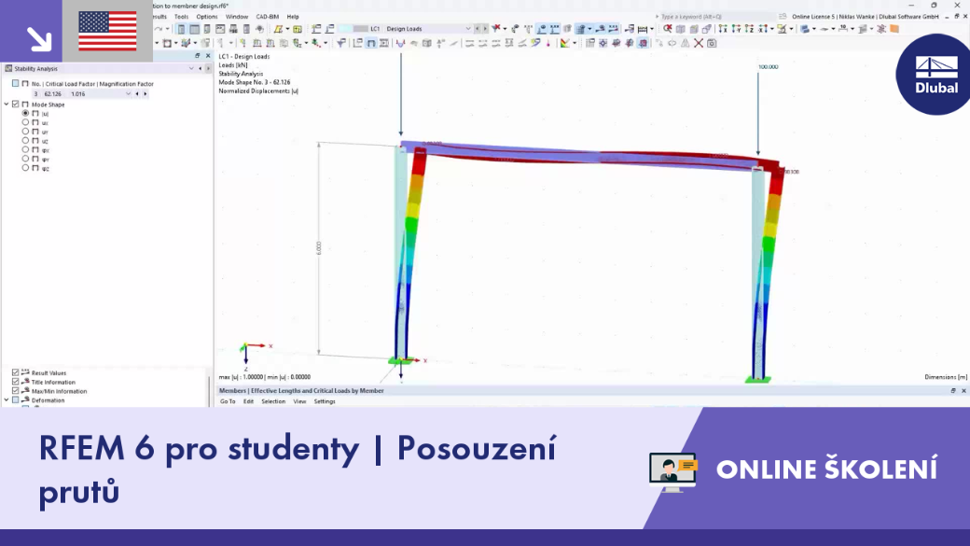Open the Stability Analysis navigator dropdown
This screenshot has width=970, height=546.
[x=191, y=69]
